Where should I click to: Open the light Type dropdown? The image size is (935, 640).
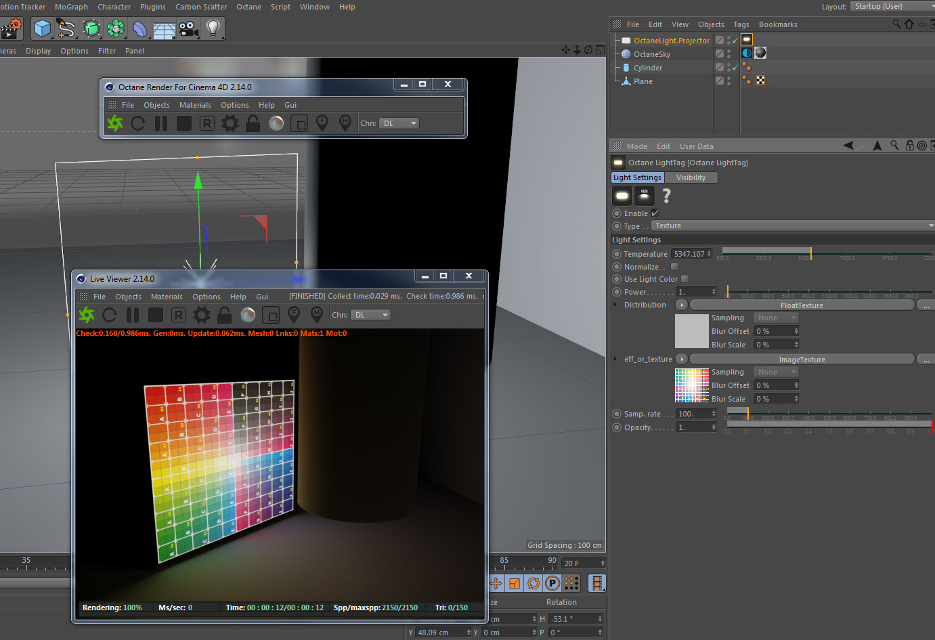coord(792,226)
